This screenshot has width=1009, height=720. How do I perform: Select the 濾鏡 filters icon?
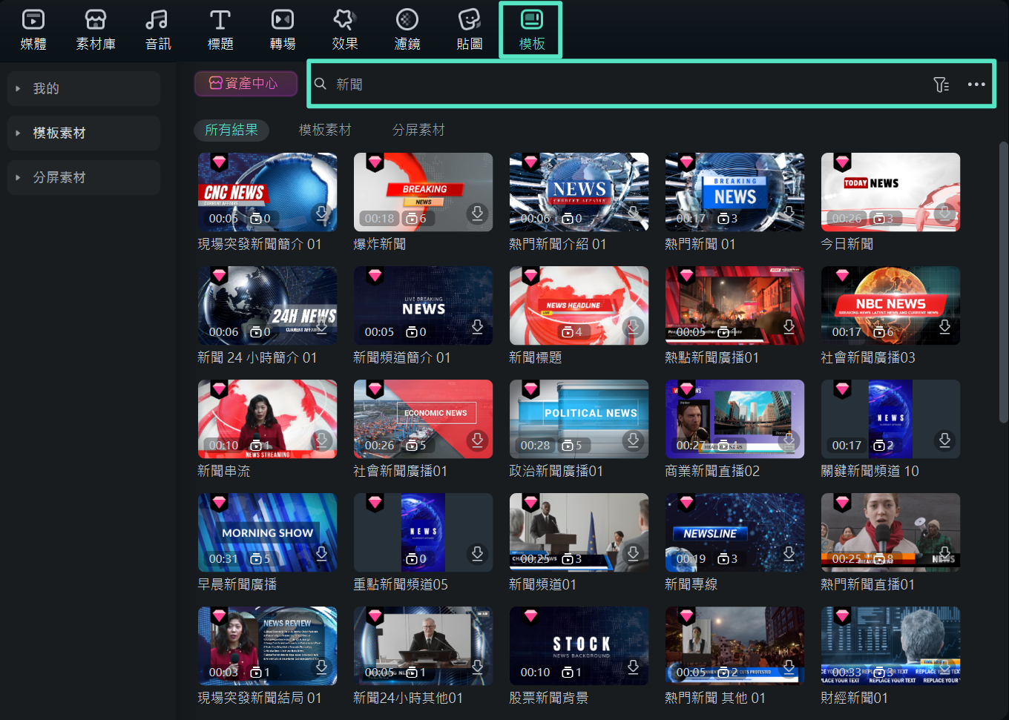click(x=407, y=30)
